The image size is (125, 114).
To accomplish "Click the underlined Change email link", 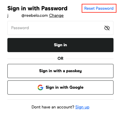I will [56, 16].
